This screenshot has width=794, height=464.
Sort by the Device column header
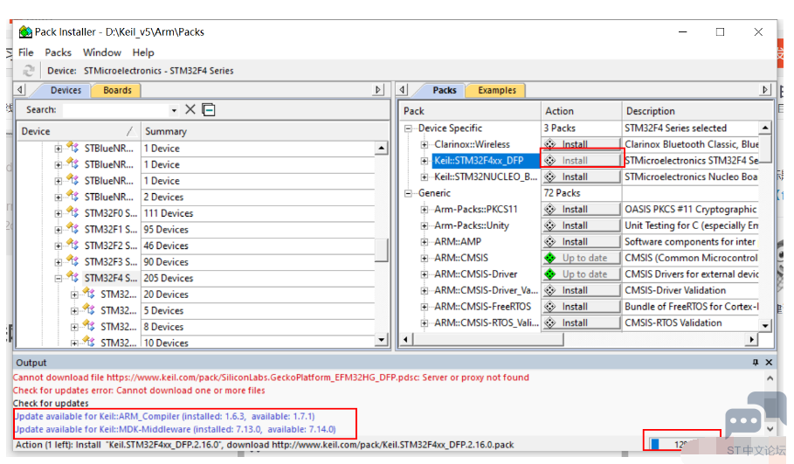(79, 131)
